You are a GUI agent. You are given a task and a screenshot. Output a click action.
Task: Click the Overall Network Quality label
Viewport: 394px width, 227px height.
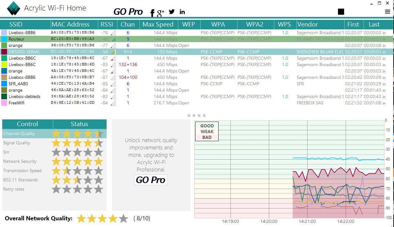[39, 218]
